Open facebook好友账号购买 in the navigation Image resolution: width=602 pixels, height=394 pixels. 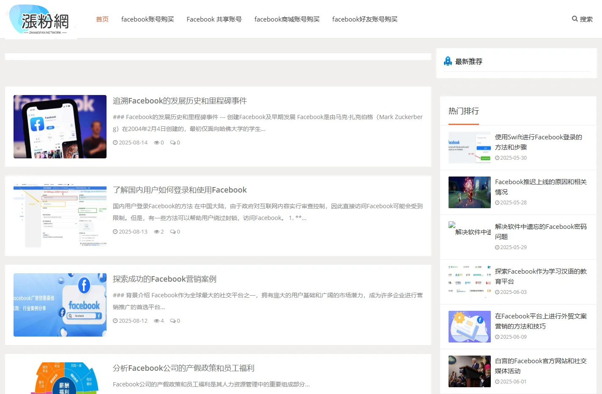(365, 19)
